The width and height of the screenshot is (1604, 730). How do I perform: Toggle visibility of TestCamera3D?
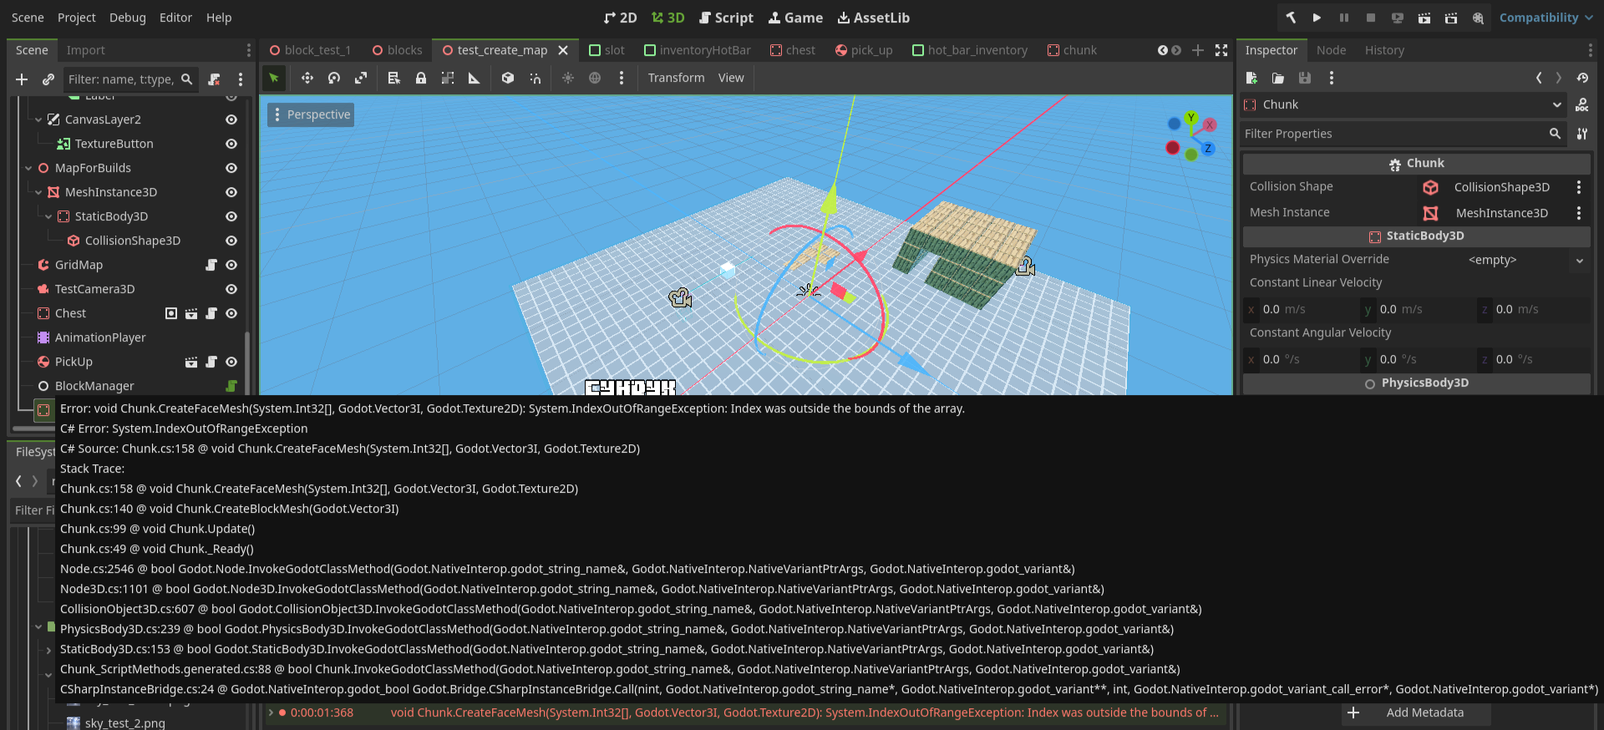click(x=231, y=289)
